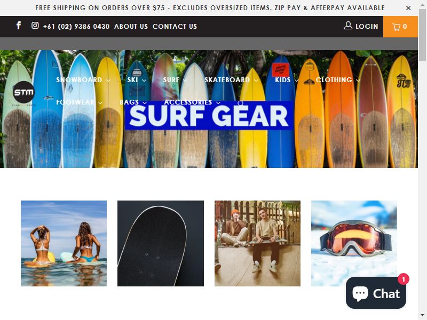This screenshot has width=427, height=320.
Task: Click the Login user icon
Action: click(x=348, y=26)
